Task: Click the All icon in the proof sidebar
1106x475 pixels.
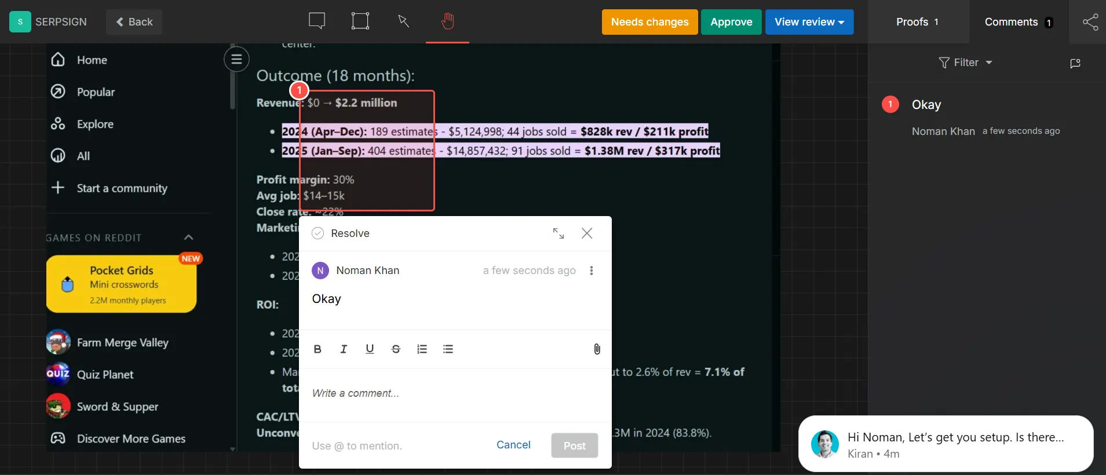Action: (x=58, y=155)
